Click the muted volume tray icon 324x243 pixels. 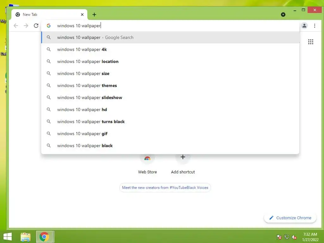294,237
